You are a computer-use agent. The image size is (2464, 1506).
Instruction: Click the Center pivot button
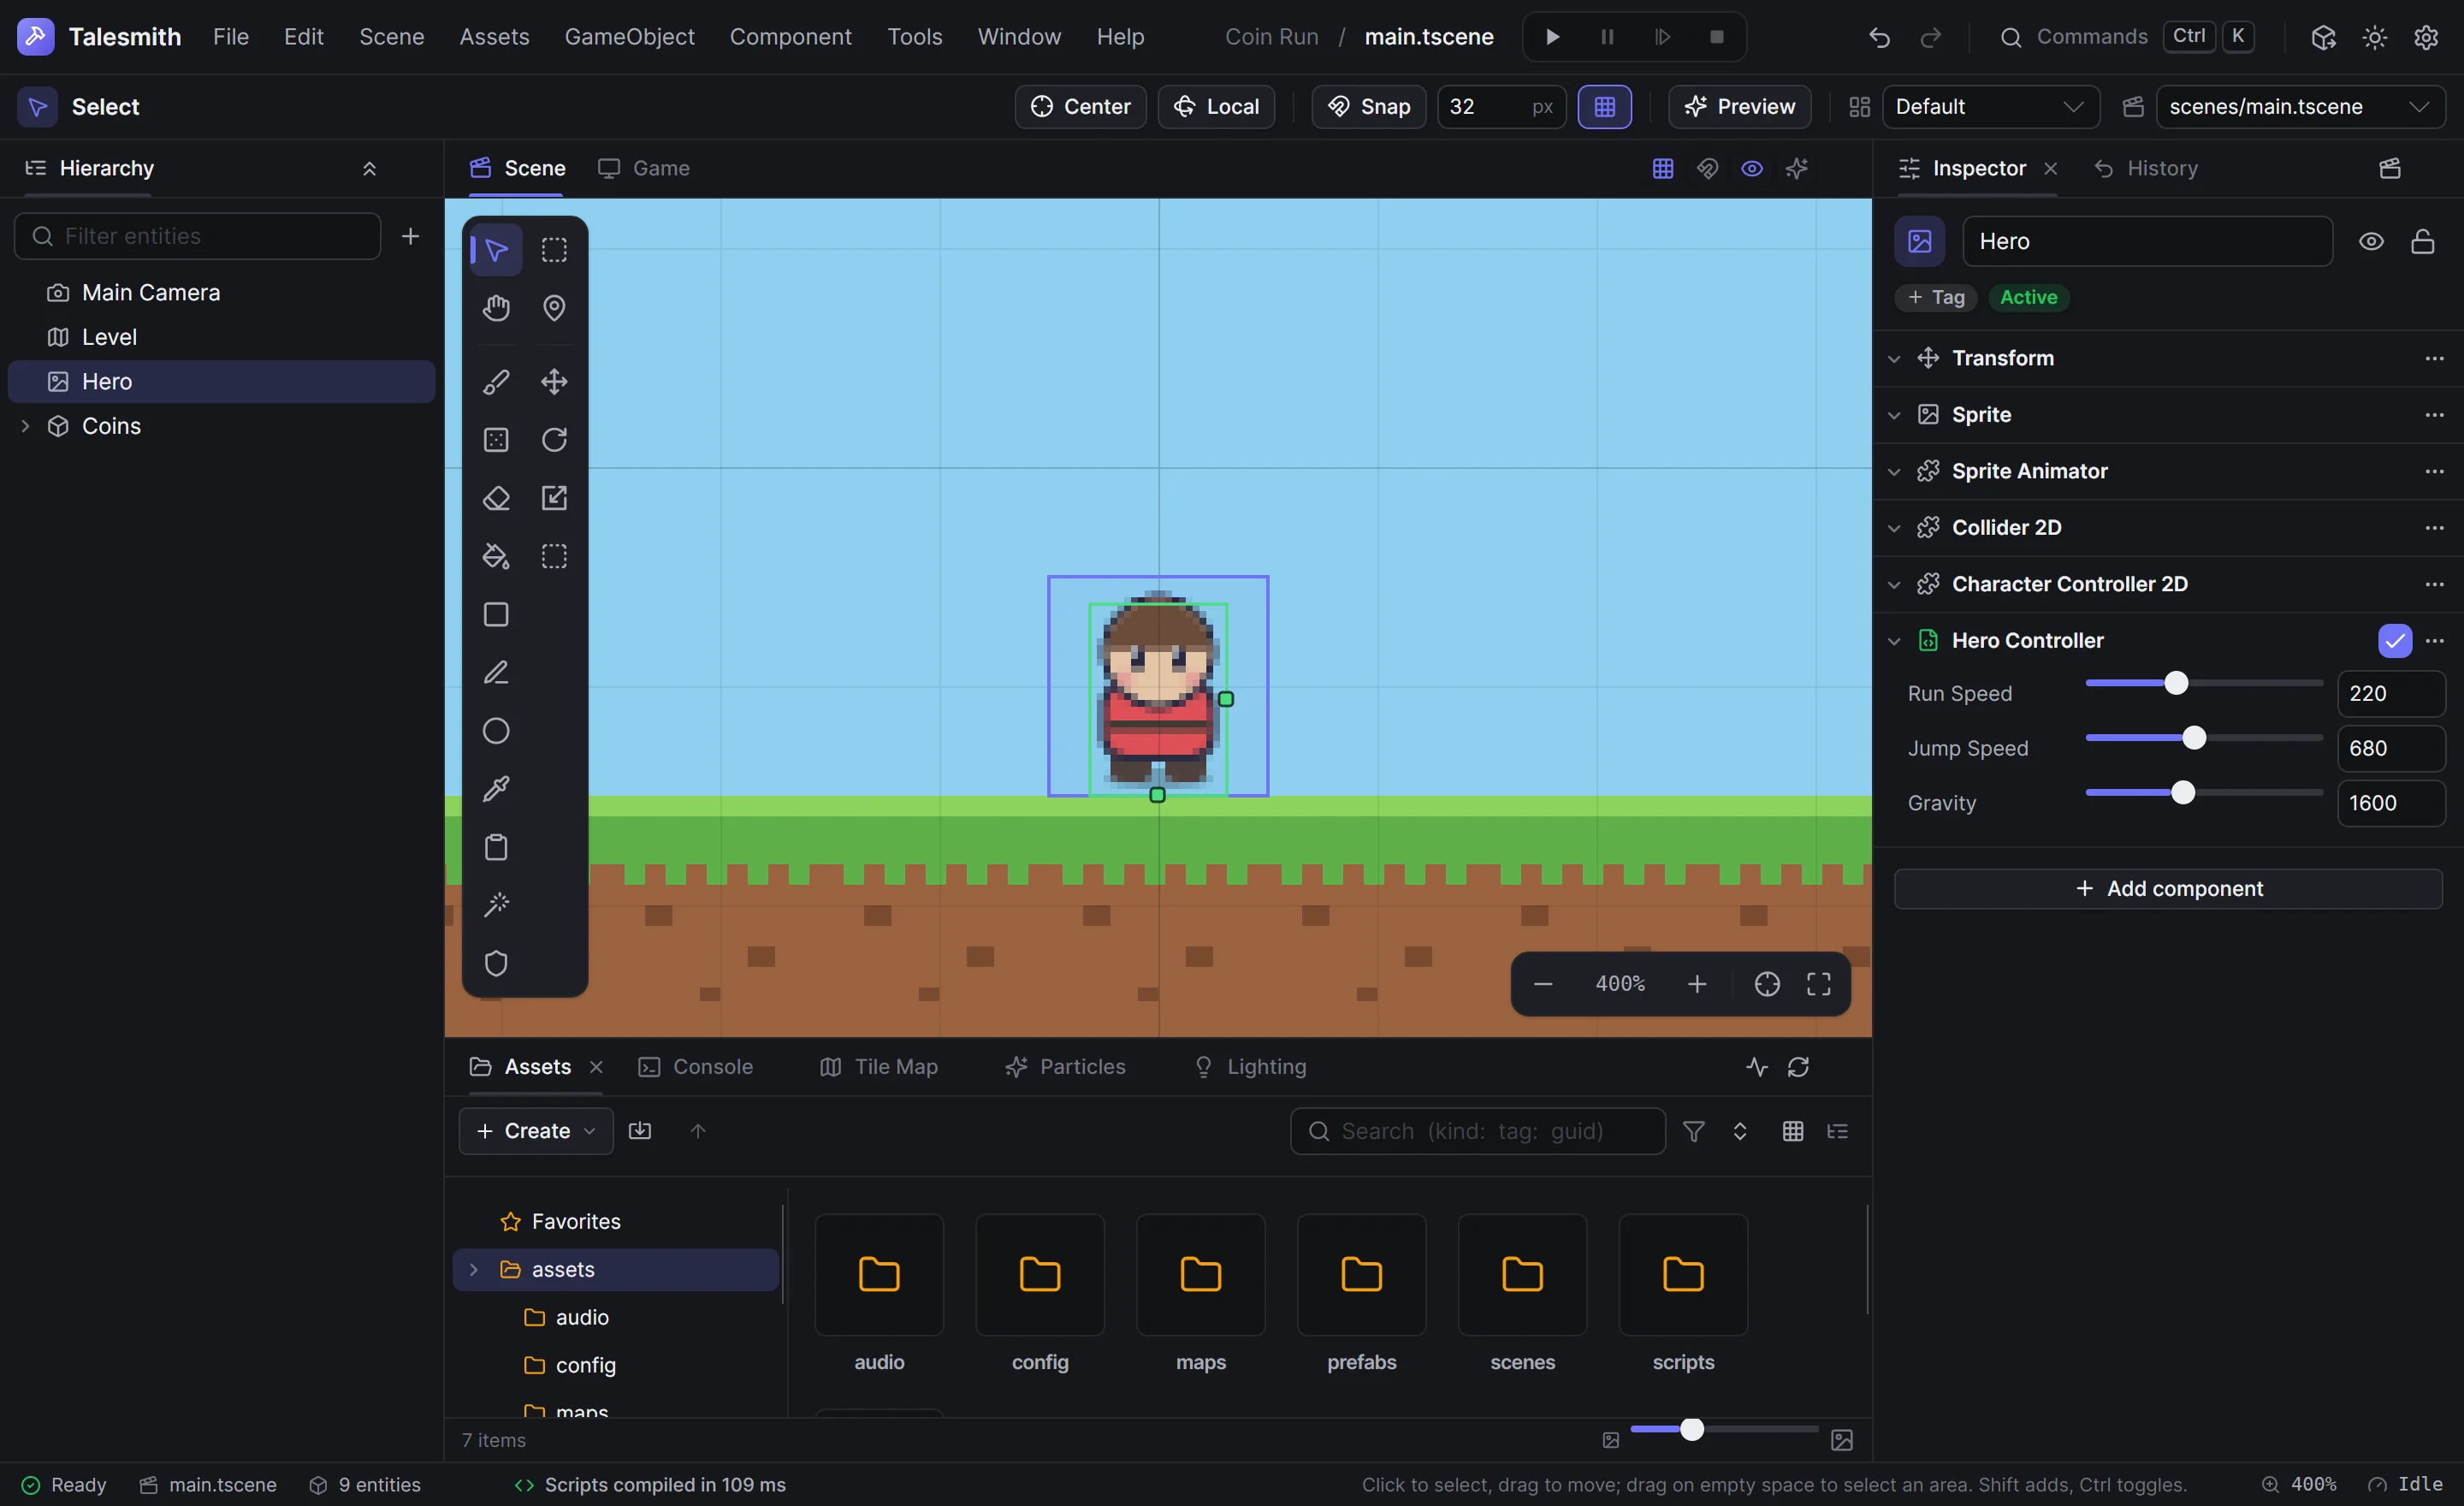[1080, 107]
